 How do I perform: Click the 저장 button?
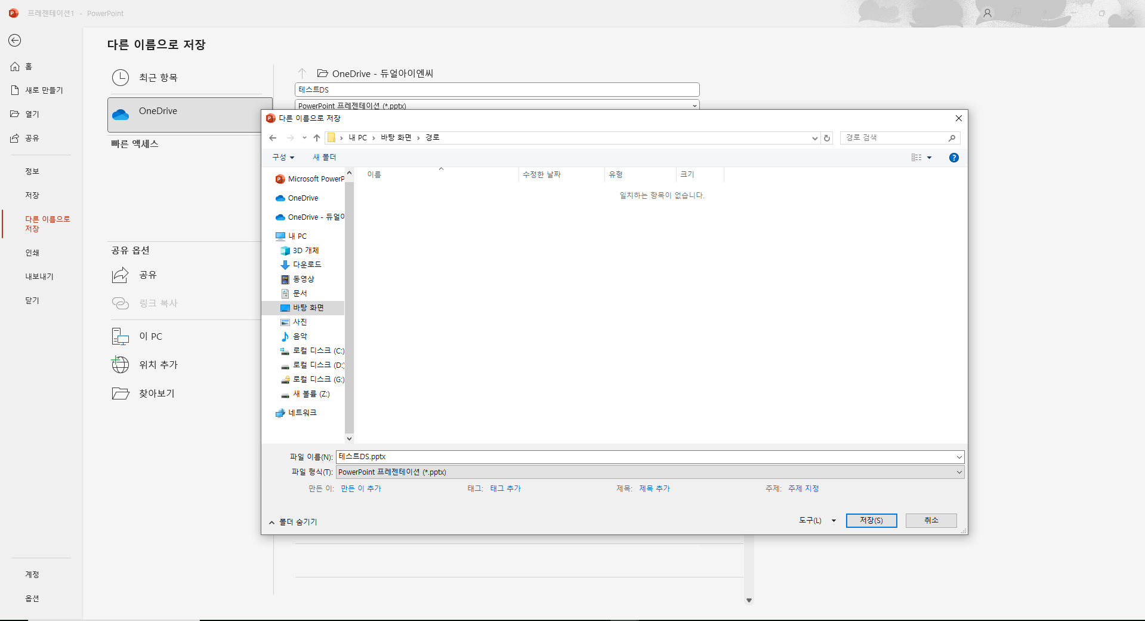pos(871,521)
